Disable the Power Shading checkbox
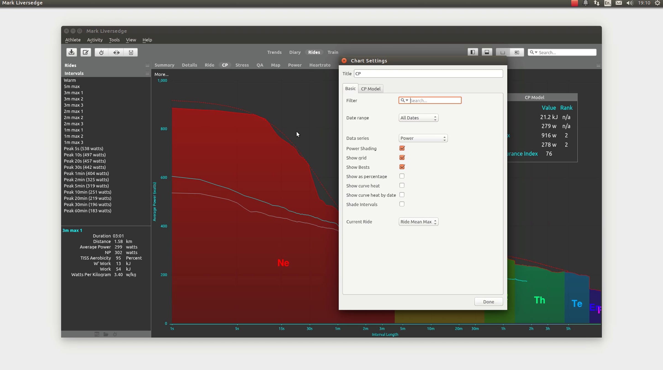The width and height of the screenshot is (663, 370). [402, 148]
